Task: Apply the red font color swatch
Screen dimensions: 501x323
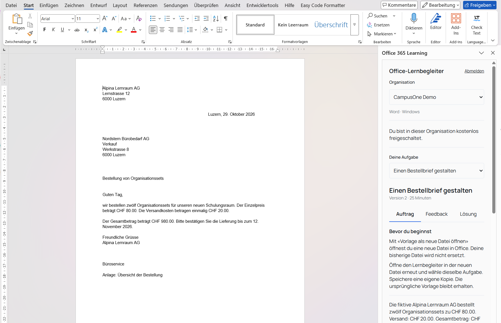Action: tap(134, 30)
